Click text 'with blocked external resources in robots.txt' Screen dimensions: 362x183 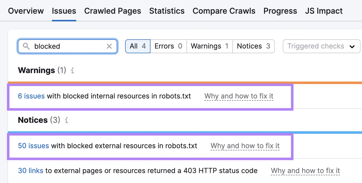click(124, 146)
